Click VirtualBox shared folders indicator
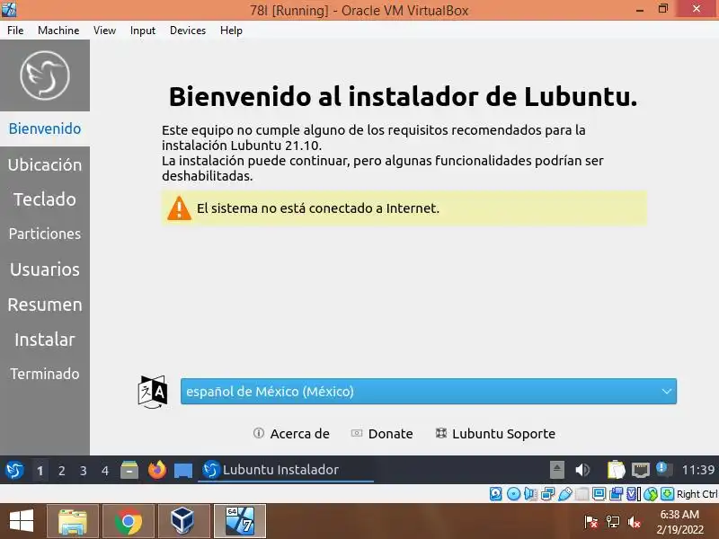Screen dimensions: 719x539 click(581, 494)
